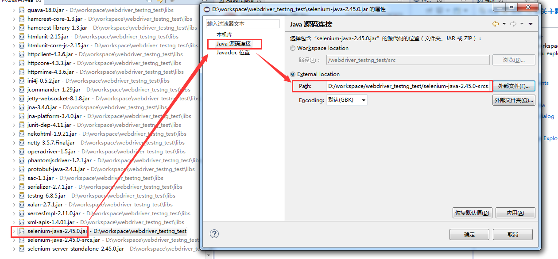The width and height of the screenshot is (558, 259).
Task: Click the jar icon of sac-1.3.jar
Action: (22, 178)
